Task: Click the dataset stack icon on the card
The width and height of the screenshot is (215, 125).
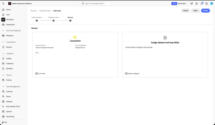Action: click(x=165, y=38)
